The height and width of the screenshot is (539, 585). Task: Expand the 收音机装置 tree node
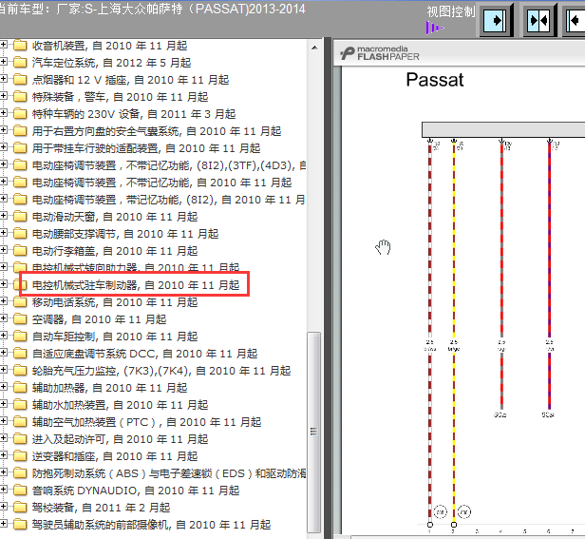coord(3,45)
